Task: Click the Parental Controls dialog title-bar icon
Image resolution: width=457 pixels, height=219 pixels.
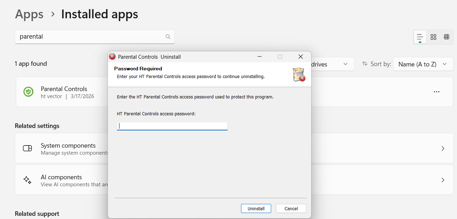Action: [x=112, y=56]
